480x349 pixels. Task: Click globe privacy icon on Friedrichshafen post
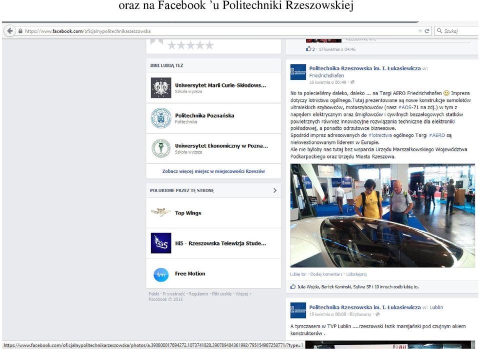352,82
